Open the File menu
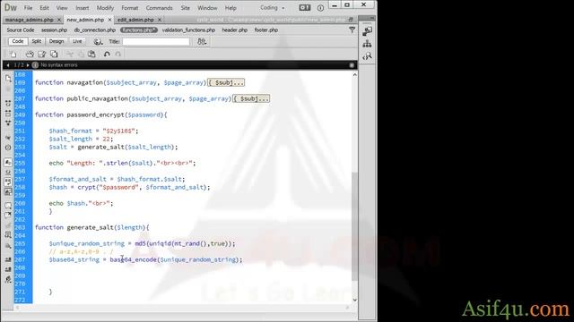574x322 pixels. [x=28, y=8]
